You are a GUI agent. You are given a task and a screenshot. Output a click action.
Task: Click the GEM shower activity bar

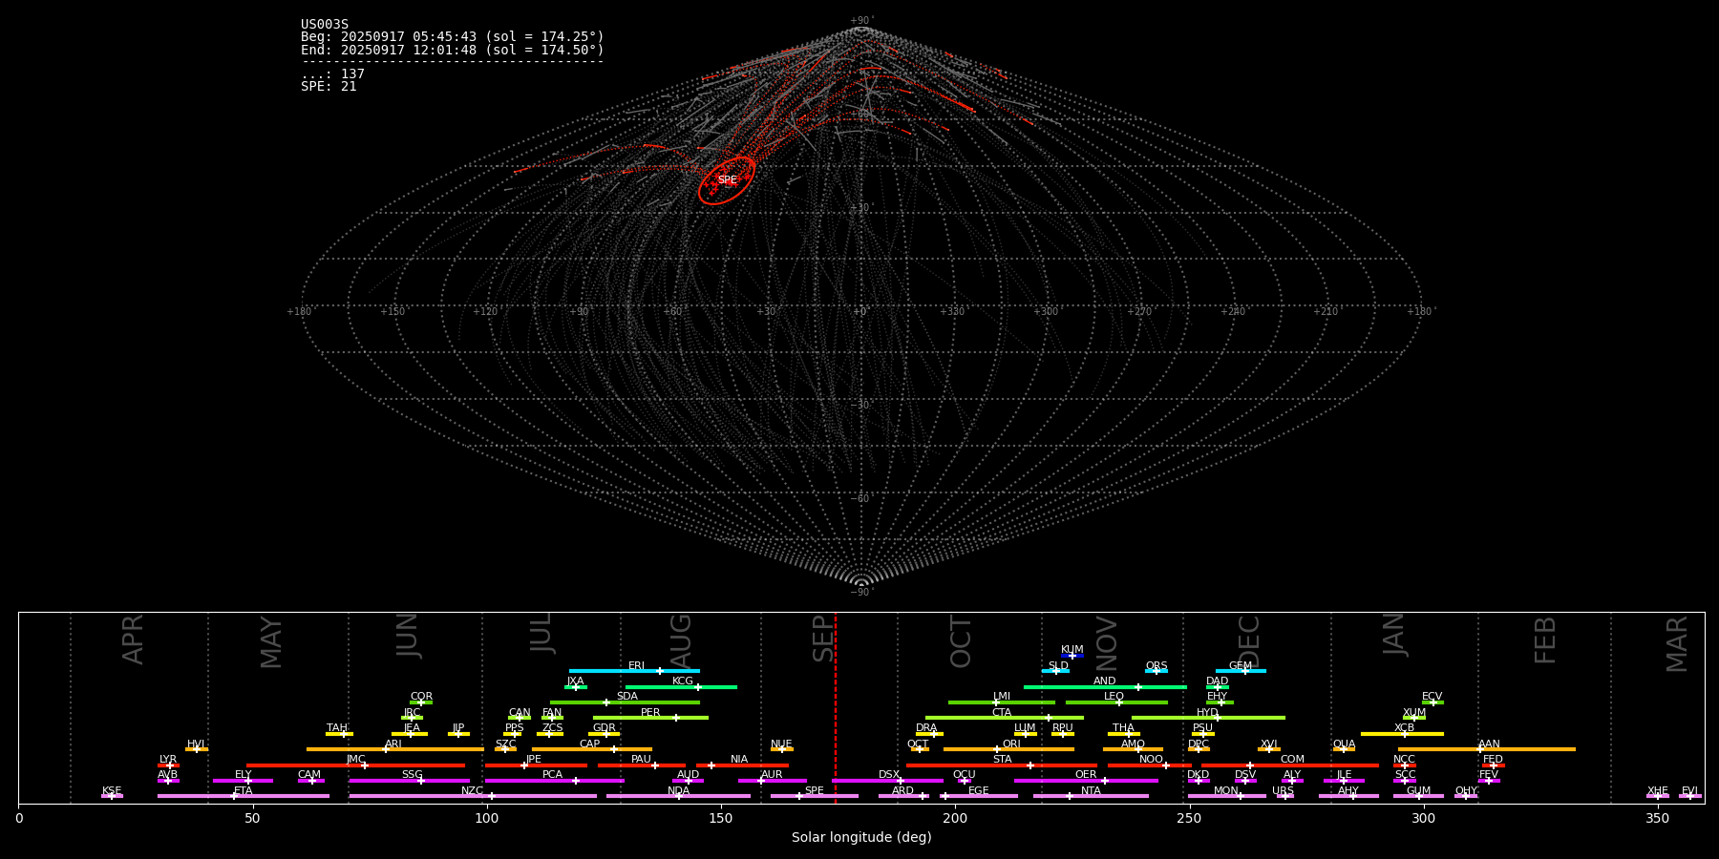(x=1241, y=671)
